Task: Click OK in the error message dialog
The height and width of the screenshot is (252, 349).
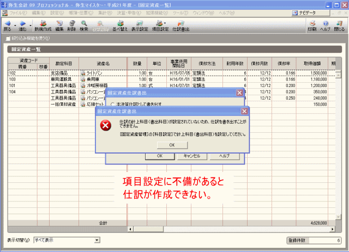Action: (172, 145)
